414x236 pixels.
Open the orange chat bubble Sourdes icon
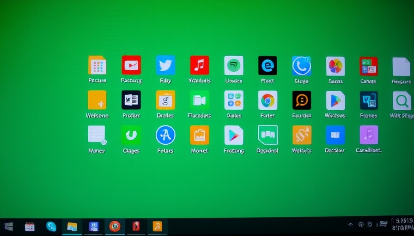(302, 100)
